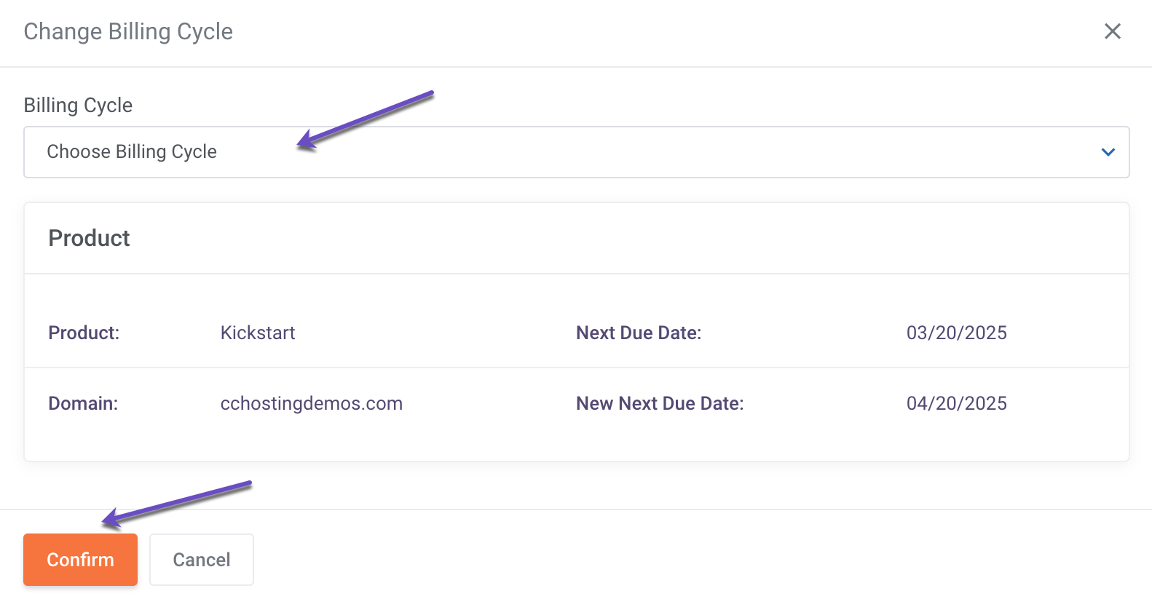Cancel the billing cycle change

[201, 560]
